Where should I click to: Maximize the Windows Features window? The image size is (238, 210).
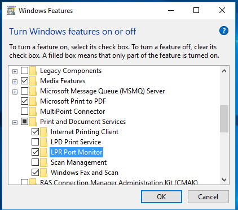click(x=196, y=10)
